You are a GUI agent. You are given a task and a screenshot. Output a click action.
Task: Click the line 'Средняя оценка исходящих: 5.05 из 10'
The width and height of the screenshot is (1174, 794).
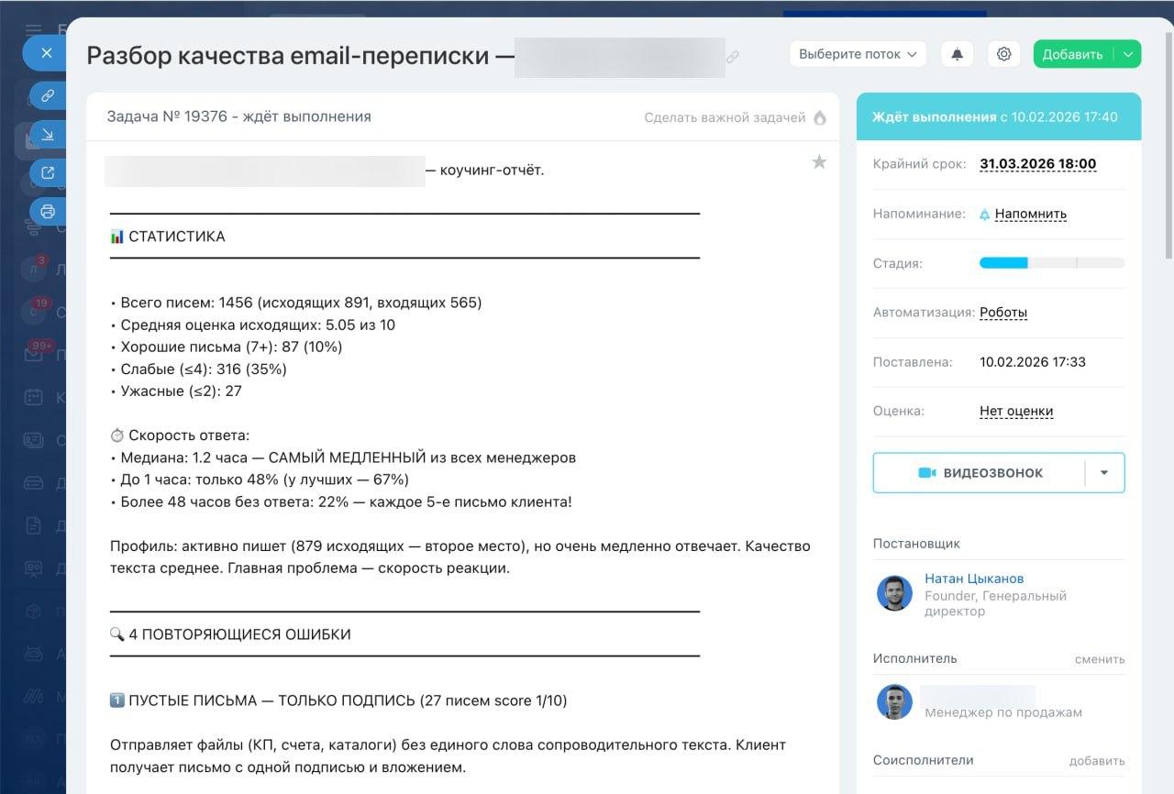253,325
